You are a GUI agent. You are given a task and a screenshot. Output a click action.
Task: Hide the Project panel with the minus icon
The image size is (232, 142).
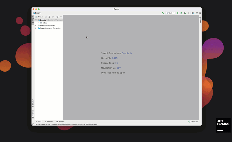pyautogui.click(x=61, y=17)
